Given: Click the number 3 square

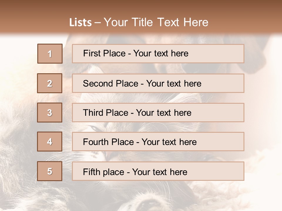Looking at the screenshot, I should 50,113.
